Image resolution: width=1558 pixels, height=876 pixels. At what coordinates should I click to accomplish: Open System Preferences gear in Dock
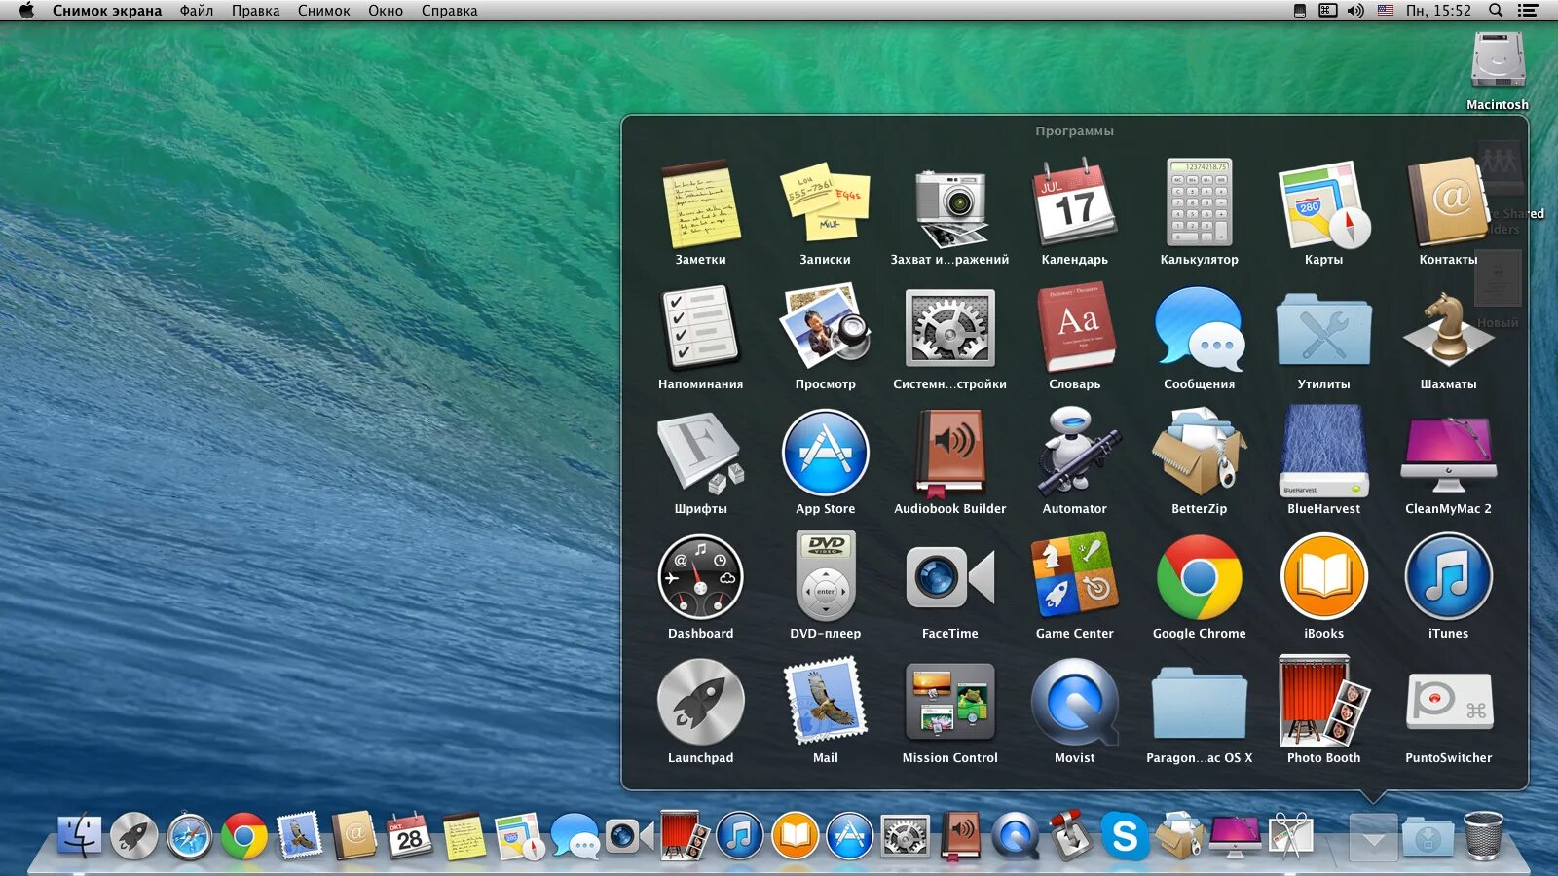pos(906,836)
